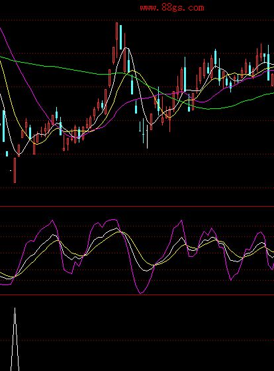Open the www.88gs.com watermark link
This screenshot has height=371, width=274.
pyautogui.click(x=172, y=8)
